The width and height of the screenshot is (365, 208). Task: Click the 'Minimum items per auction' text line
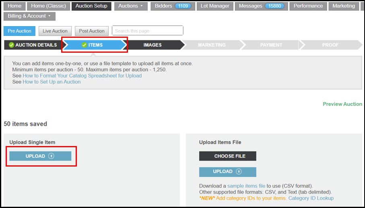coord(89,70)
